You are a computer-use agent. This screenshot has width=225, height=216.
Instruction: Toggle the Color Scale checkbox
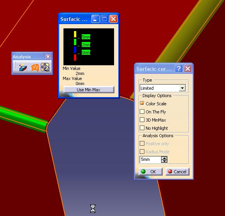[x=142, y=103]
